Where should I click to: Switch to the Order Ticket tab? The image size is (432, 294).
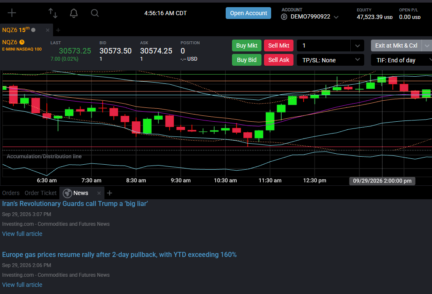[x=40, y=193]
